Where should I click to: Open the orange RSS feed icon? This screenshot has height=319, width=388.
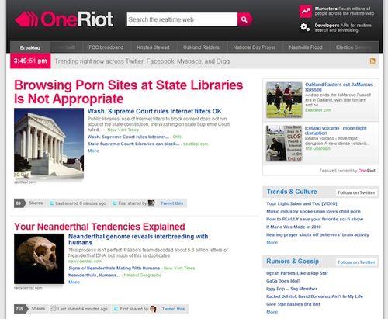click(x=372, y=61)
